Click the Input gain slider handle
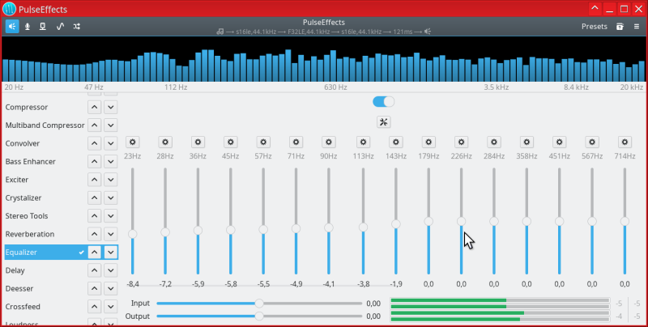The width and height of the screenshot is (648, 327). pyautogui.click(x=259, y=304)
